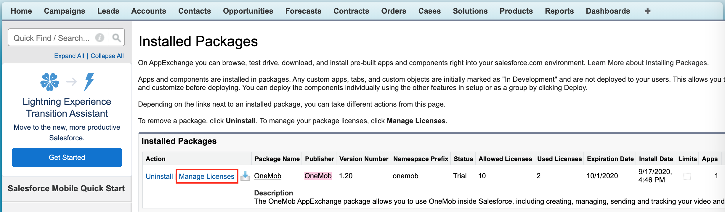Click the Lightning bolt icon

point(89,82)
